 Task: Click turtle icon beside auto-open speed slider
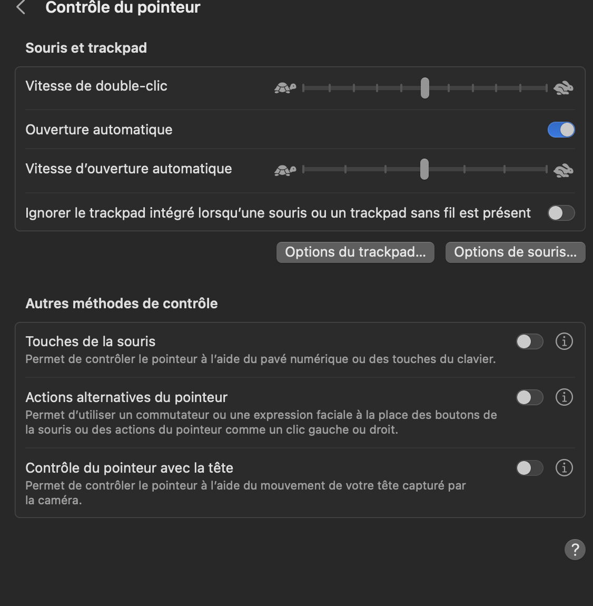coord(285,170)
